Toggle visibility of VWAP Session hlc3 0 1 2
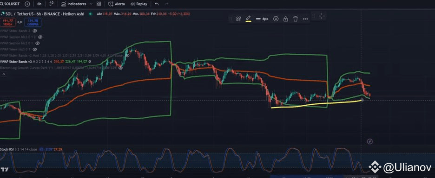This screenshot has height=178, width=435. tap(40, 37)
